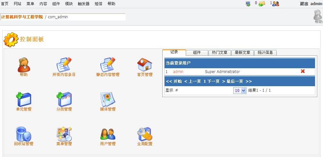This screenshot has width=323, height=157.
Task: Open the 回收站管理 trash bin icon
Action: tap(23, 134)
